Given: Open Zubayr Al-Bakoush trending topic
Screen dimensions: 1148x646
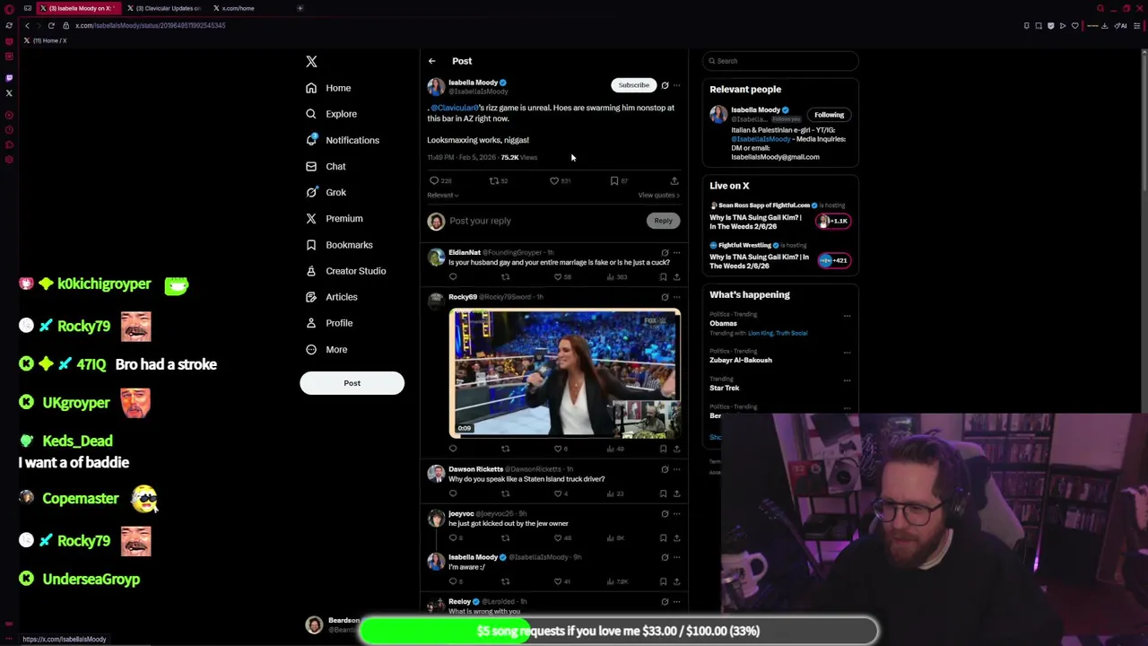Looking at the screenshot, I should (741, 360).
